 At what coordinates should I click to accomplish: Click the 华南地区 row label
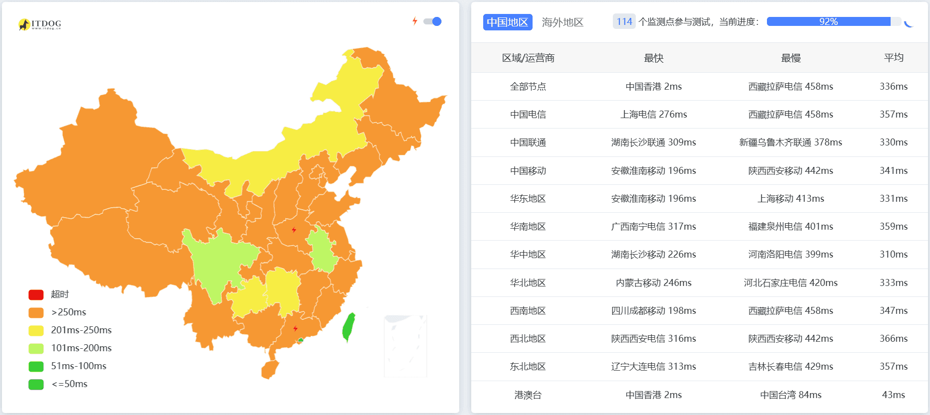coord(528,226)
